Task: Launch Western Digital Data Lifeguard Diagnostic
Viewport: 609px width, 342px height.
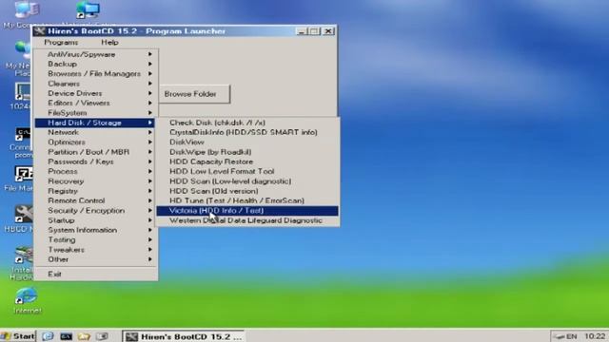Action: (x=247, y=220)
